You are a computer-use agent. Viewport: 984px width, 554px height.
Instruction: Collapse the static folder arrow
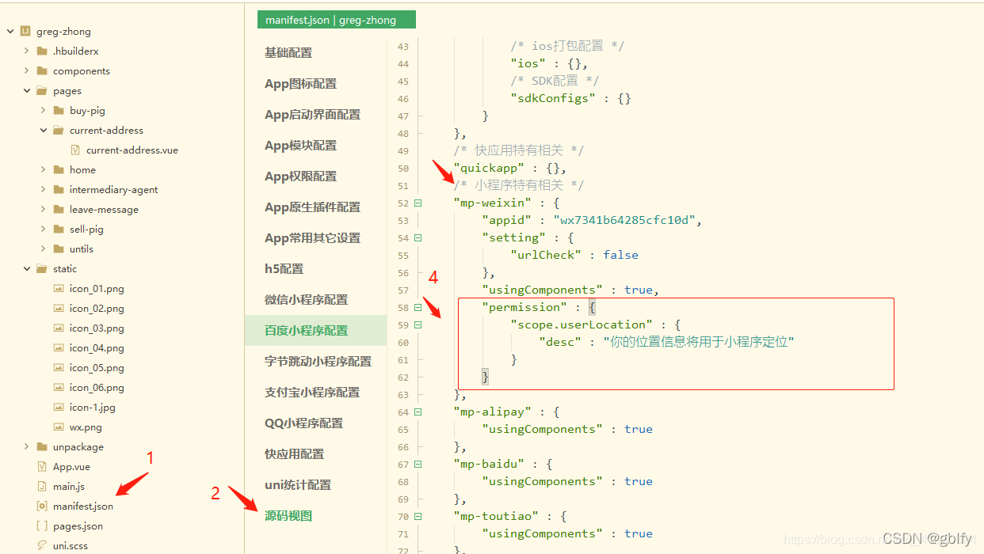[26, 269]
